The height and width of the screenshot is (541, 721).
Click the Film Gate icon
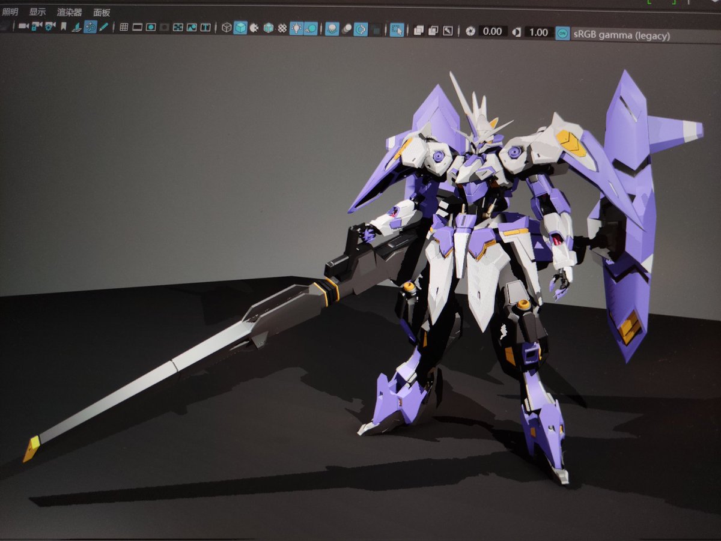137,27
